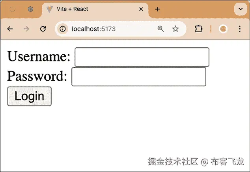Viewport: 250px width, 172px height.
Task: Click the browser forward arrow
Action: [x=26, y=29]
